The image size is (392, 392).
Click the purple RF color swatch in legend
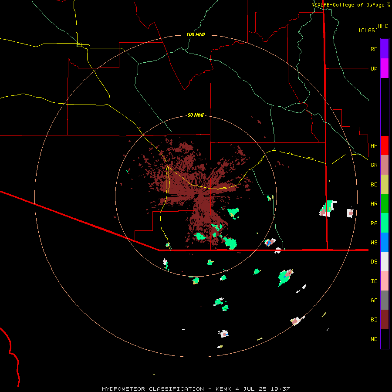coord(385,49)
